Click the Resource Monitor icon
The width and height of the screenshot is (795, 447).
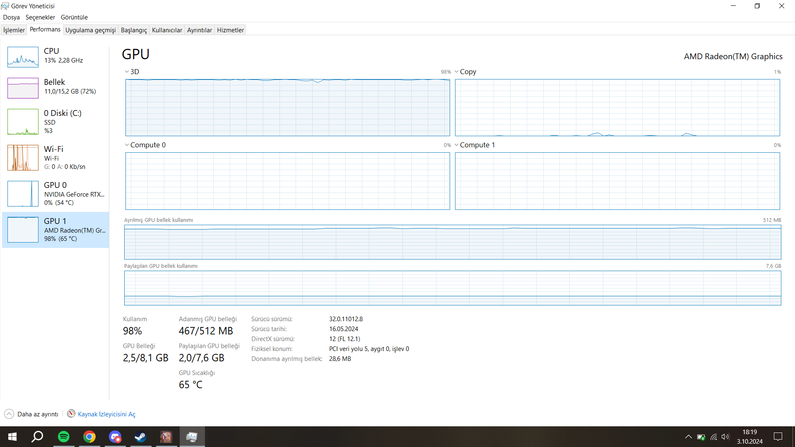pos(71,414)
